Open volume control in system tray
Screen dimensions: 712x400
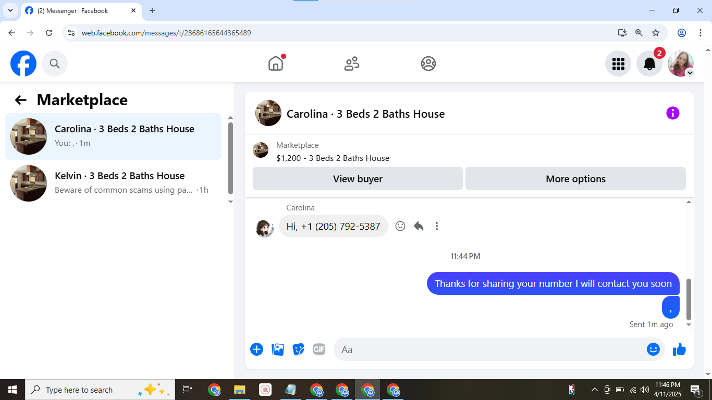645,390
